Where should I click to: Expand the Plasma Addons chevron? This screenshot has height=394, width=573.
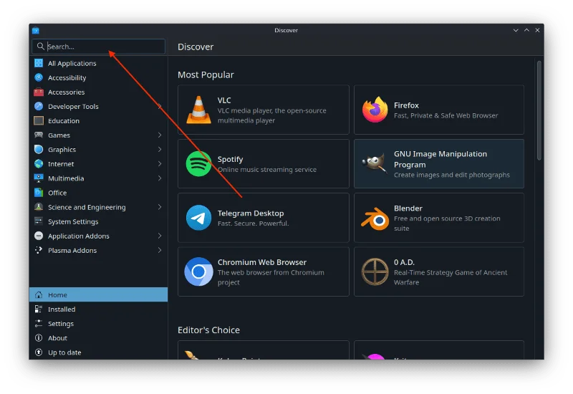(x=160, y=251)
